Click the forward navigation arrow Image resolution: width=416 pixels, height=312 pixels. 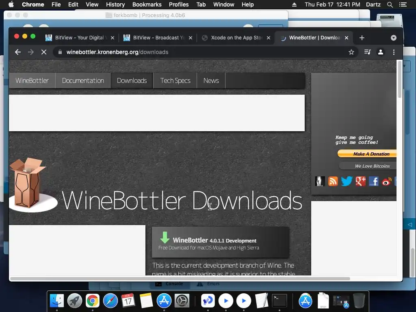point(31,52)
